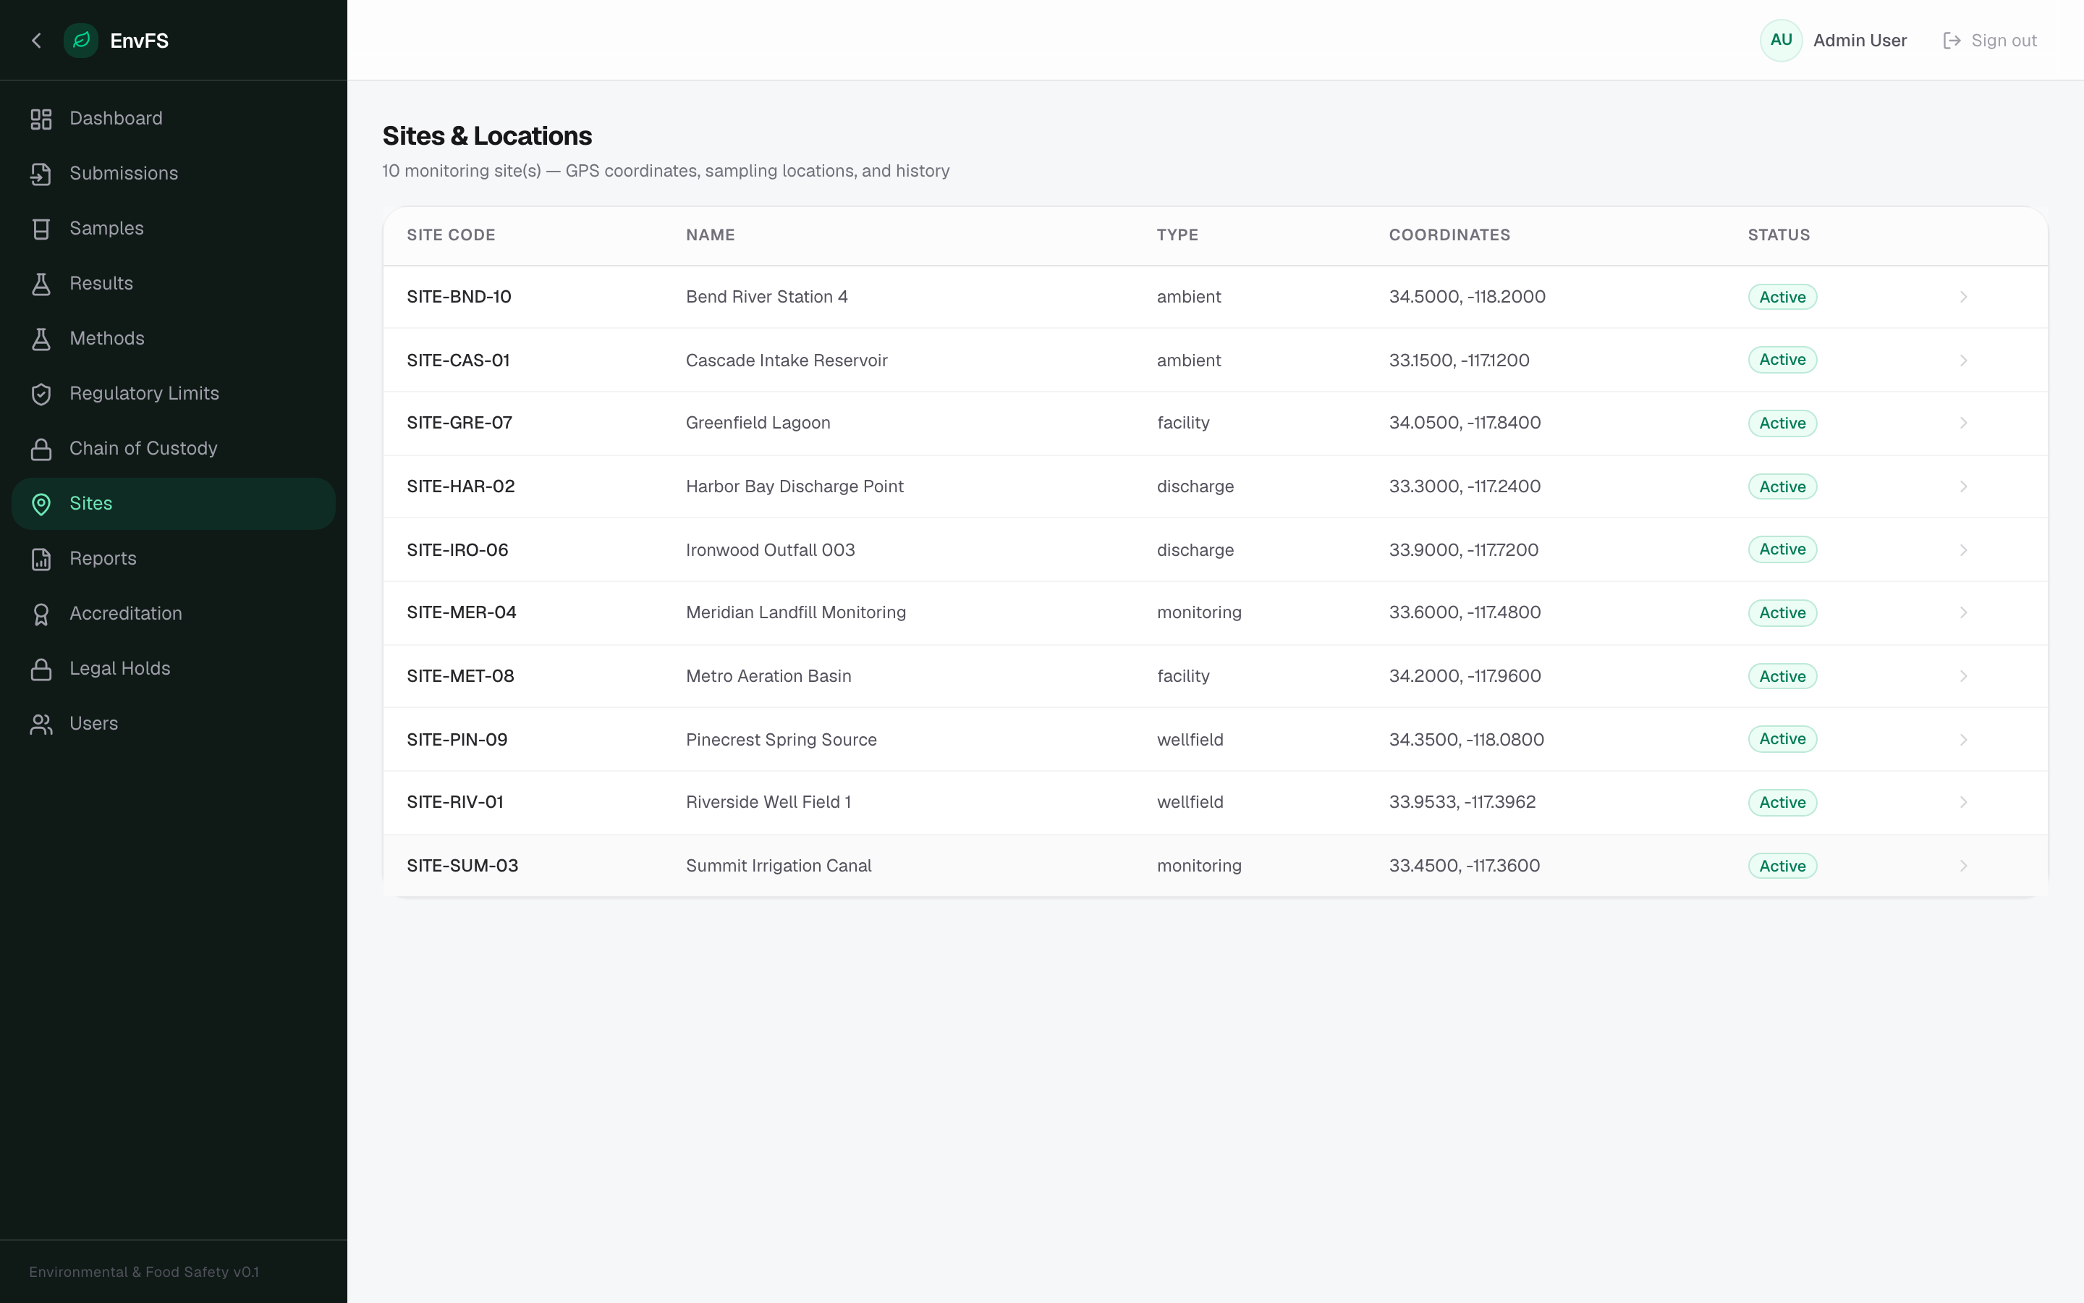Sign out of the Admin account
This screenshot has height=1303, width=2084.
(x=1990, y=41)
